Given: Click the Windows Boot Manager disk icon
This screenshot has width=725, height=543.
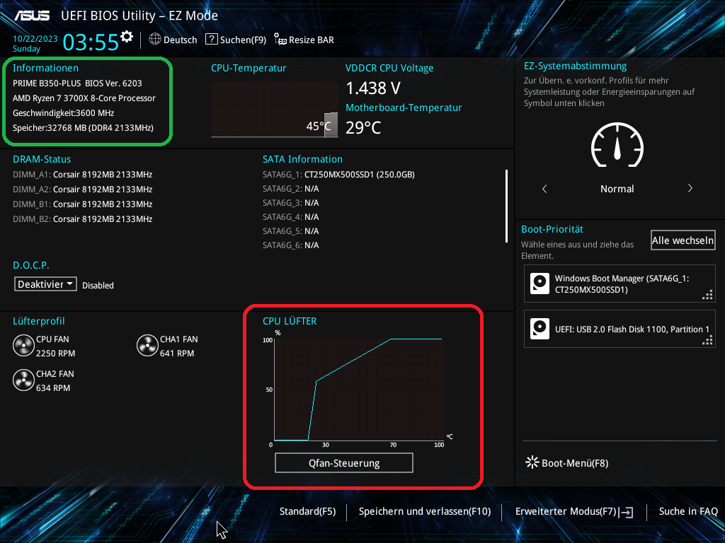Looking at the screenshot, I should click(540, 284).
